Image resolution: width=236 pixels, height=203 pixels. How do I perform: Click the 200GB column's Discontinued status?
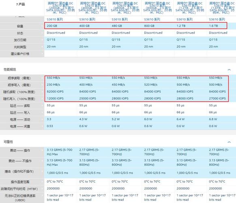pyautogui.click(x=56, y=33)
